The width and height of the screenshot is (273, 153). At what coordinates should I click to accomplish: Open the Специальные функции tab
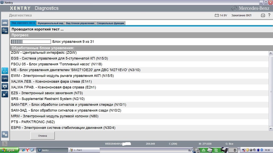(110, 23)
